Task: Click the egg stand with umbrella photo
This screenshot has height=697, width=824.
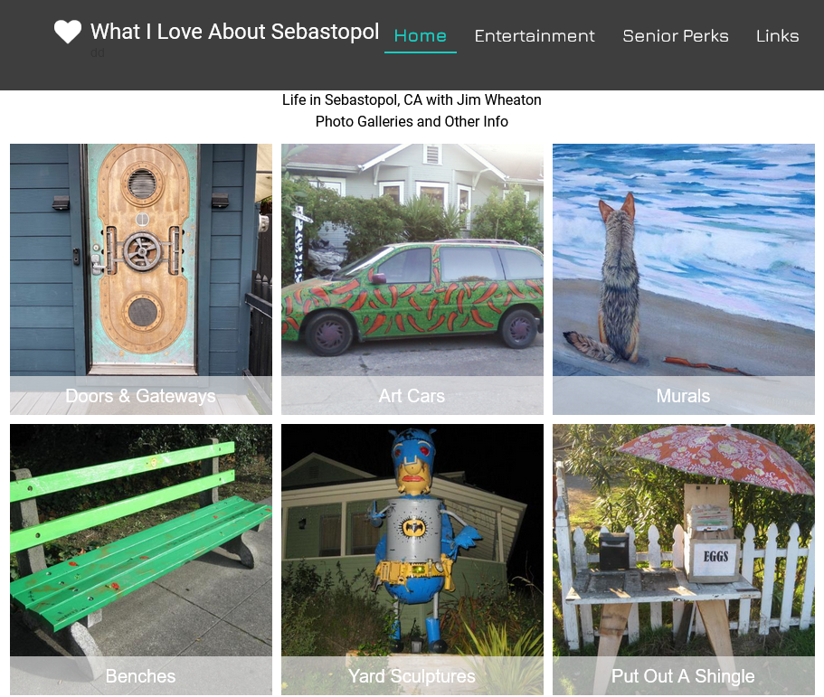Action: point(684,538)
